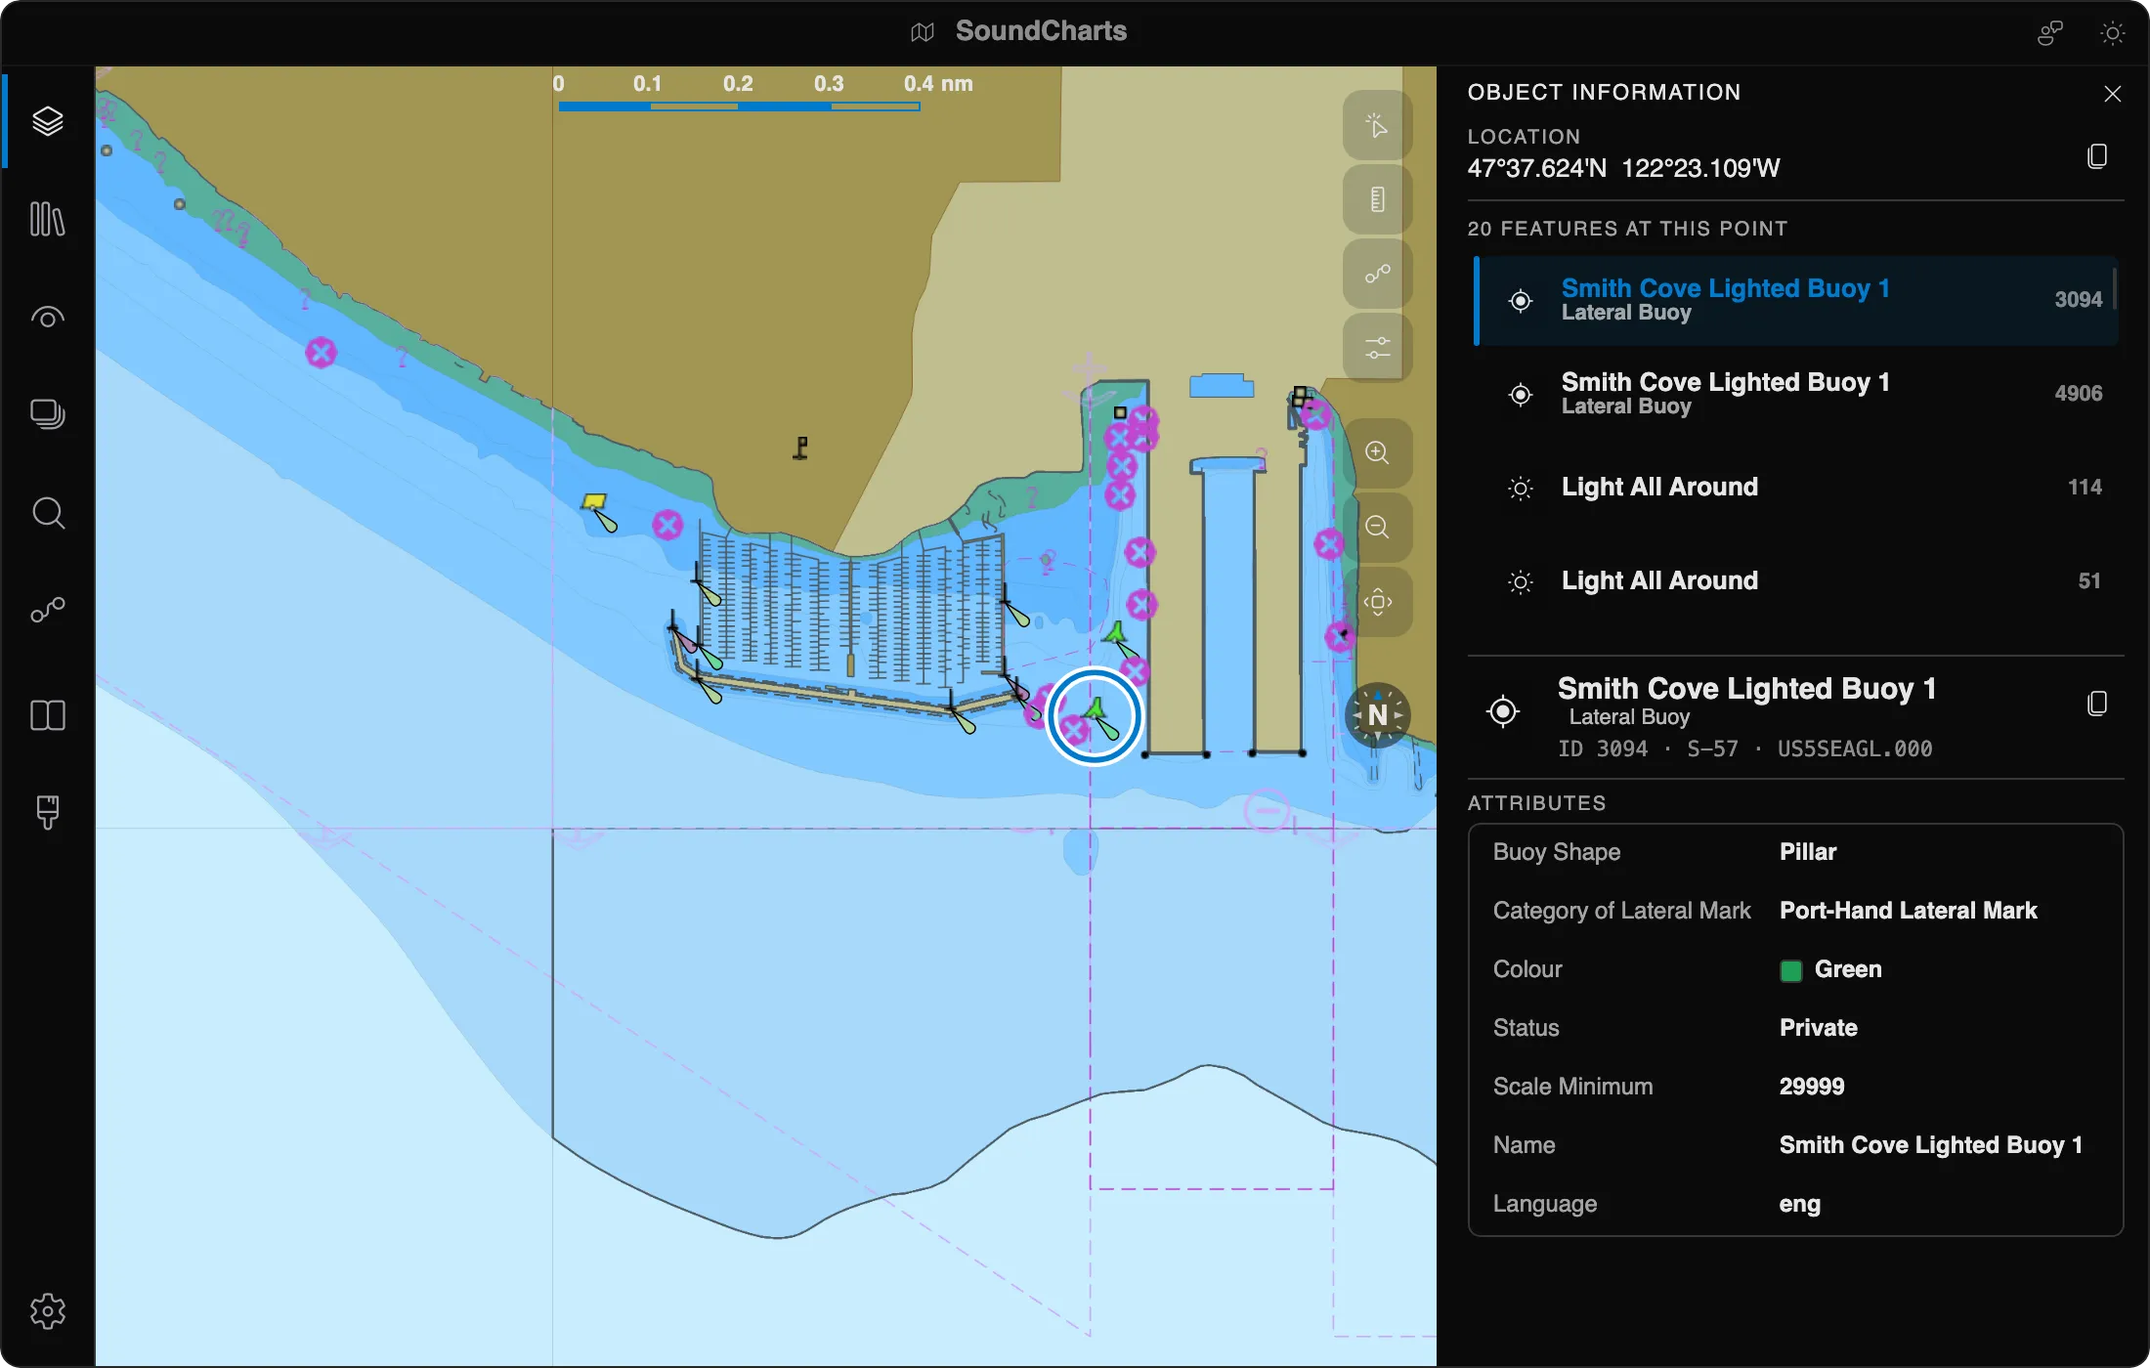This screenshot has width=2150, height=1368.
Task: Click the recenter location map button
Action: tap(1377, 601)
